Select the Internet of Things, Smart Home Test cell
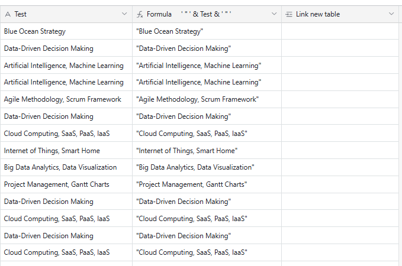 [x=66, y=151]
